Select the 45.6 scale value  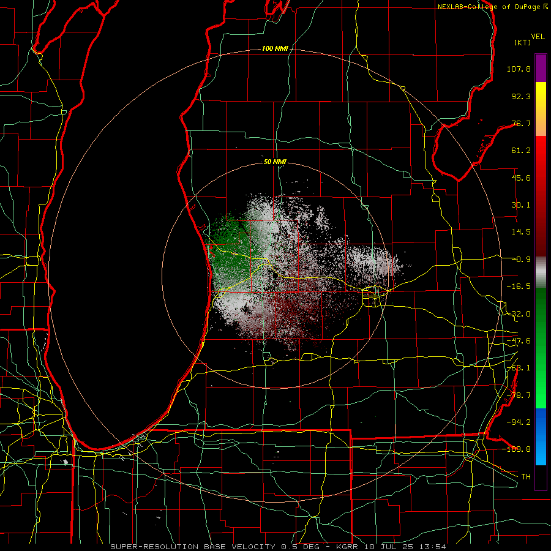[x=521, y=178]
